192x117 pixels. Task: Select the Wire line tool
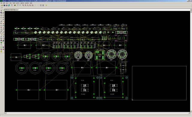click(x=1, y=36)
